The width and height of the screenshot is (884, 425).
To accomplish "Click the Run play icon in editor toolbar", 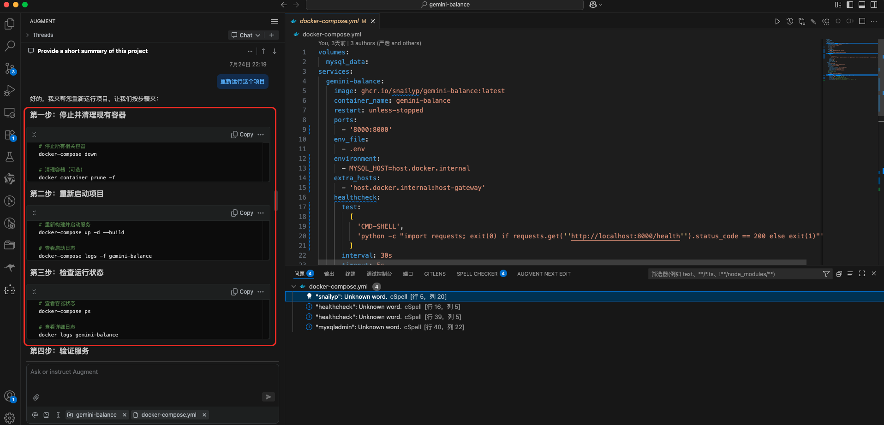I will 777,21.
